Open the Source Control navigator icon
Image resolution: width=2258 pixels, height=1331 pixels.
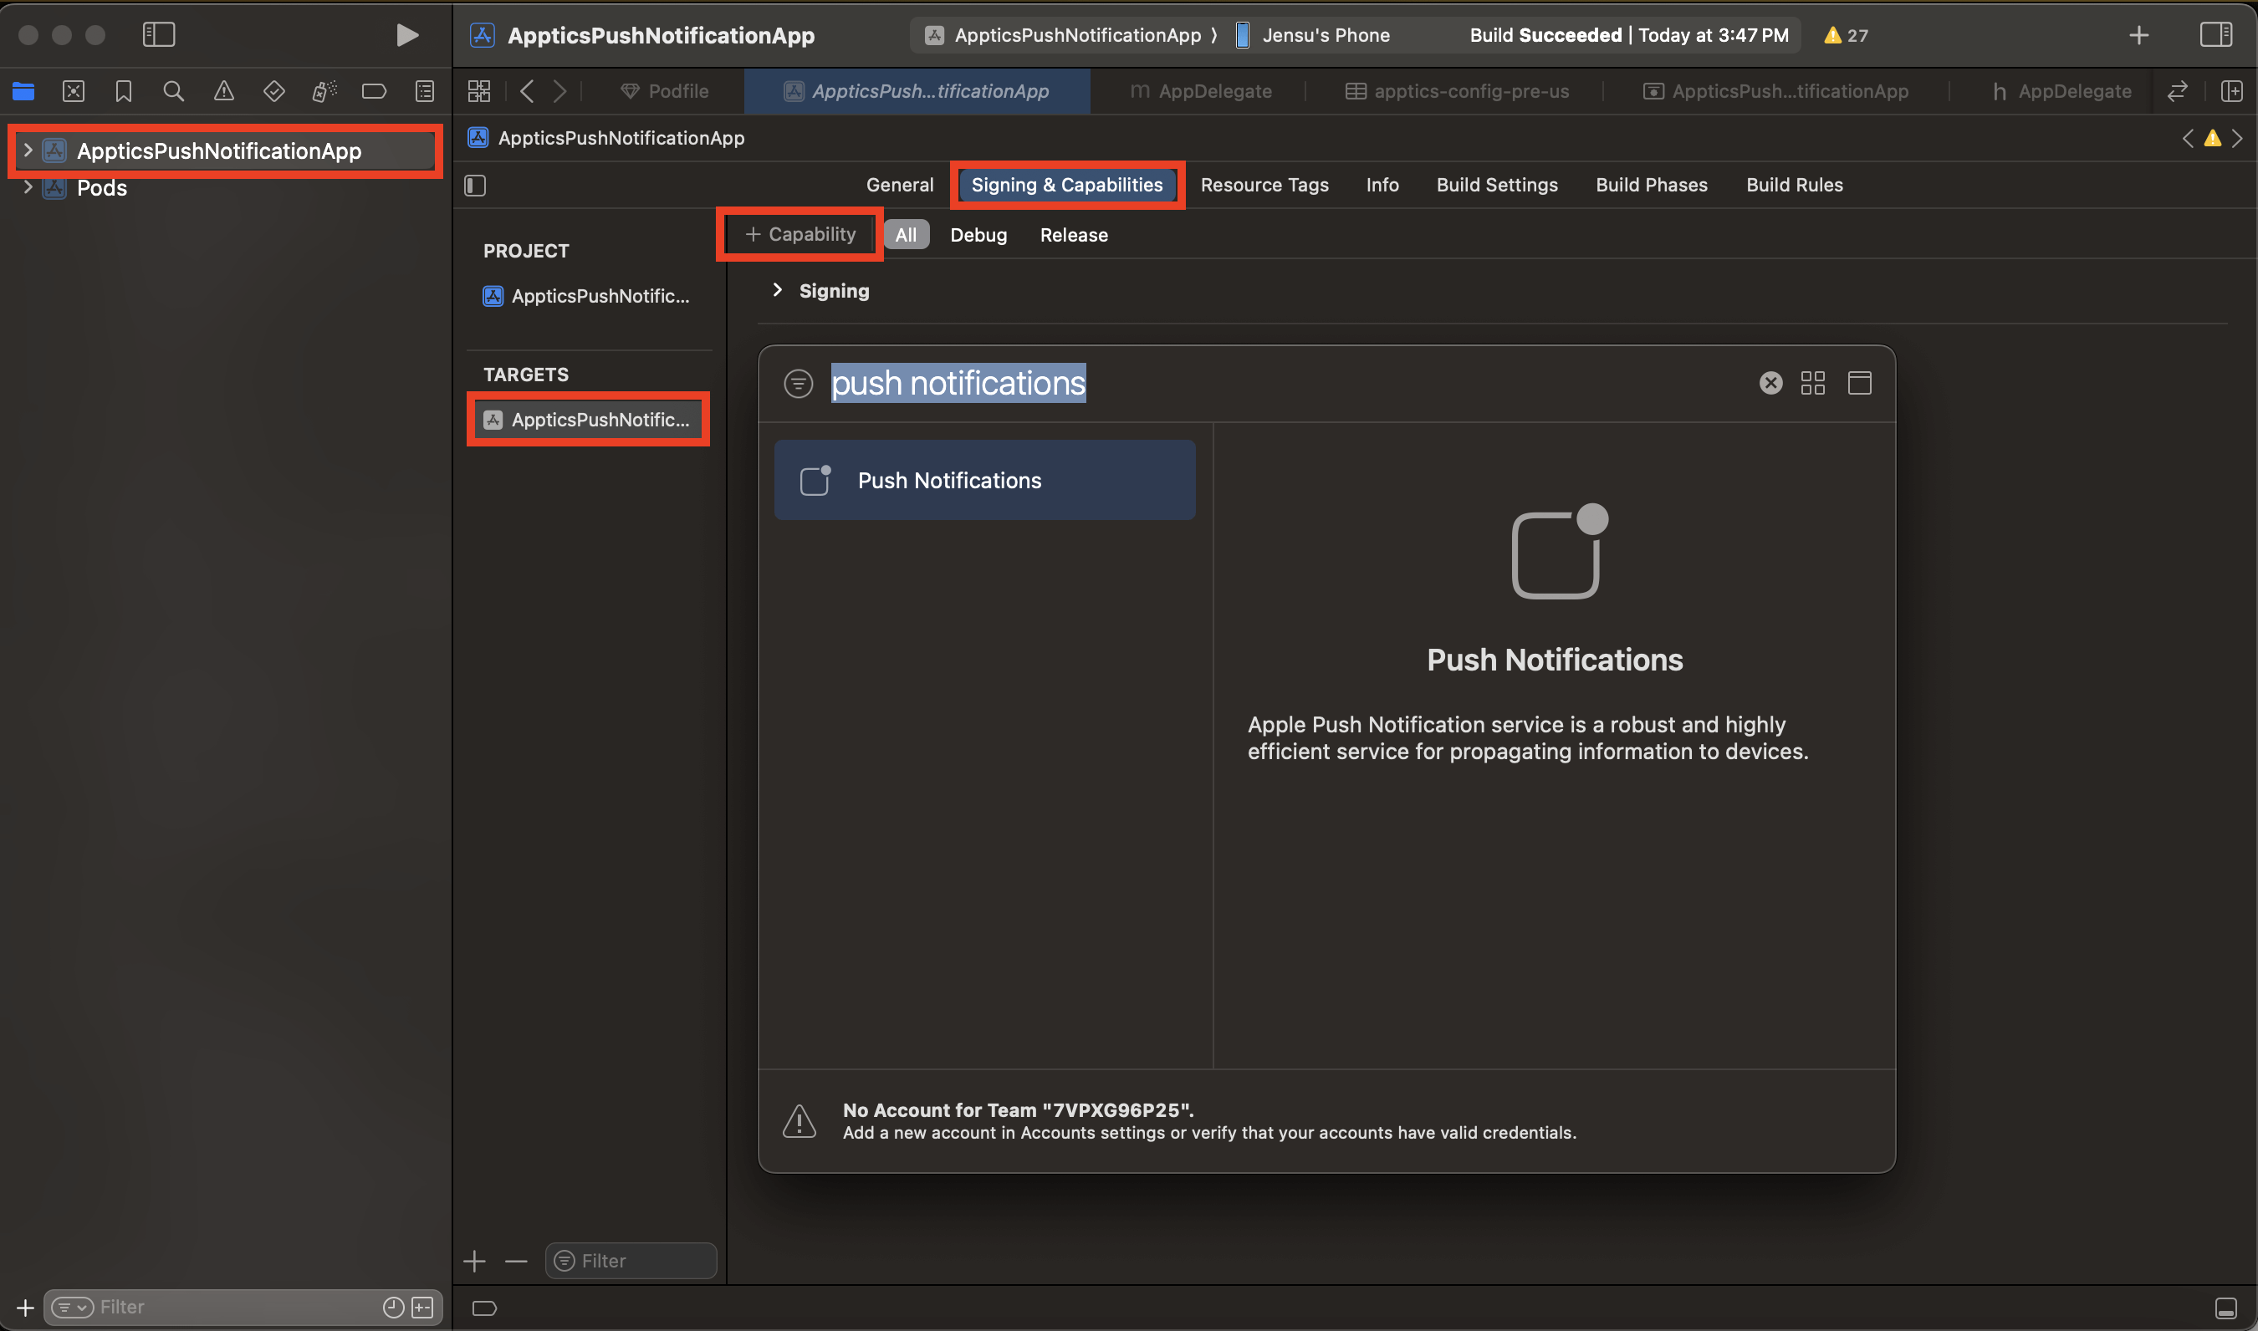coord(74,90)
